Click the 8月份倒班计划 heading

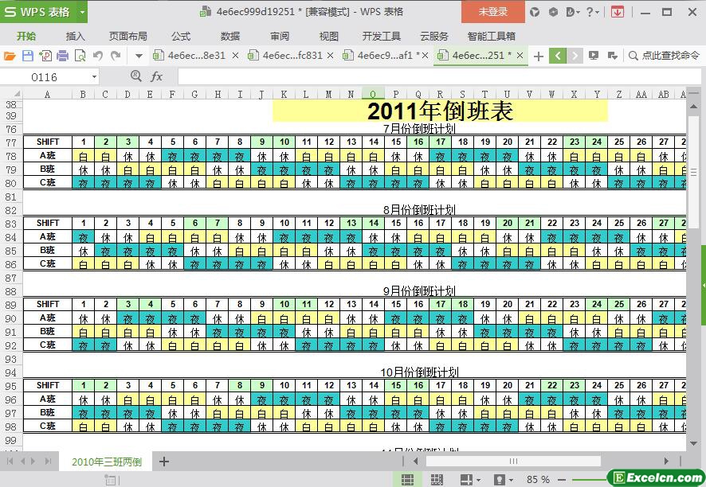pos(419,210)
